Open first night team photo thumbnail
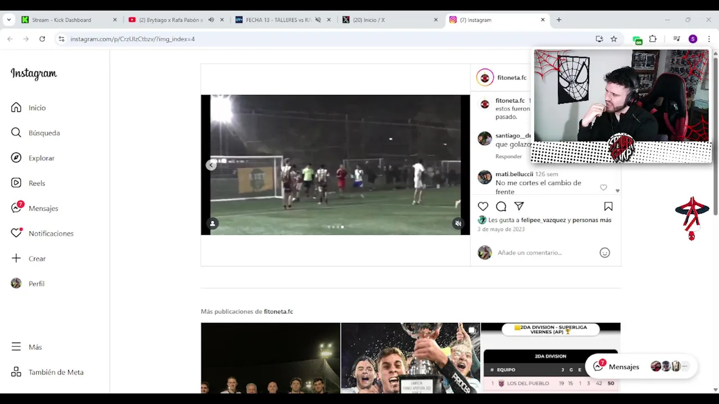This screenshot has height=404, width=719. tap(270, 358)
